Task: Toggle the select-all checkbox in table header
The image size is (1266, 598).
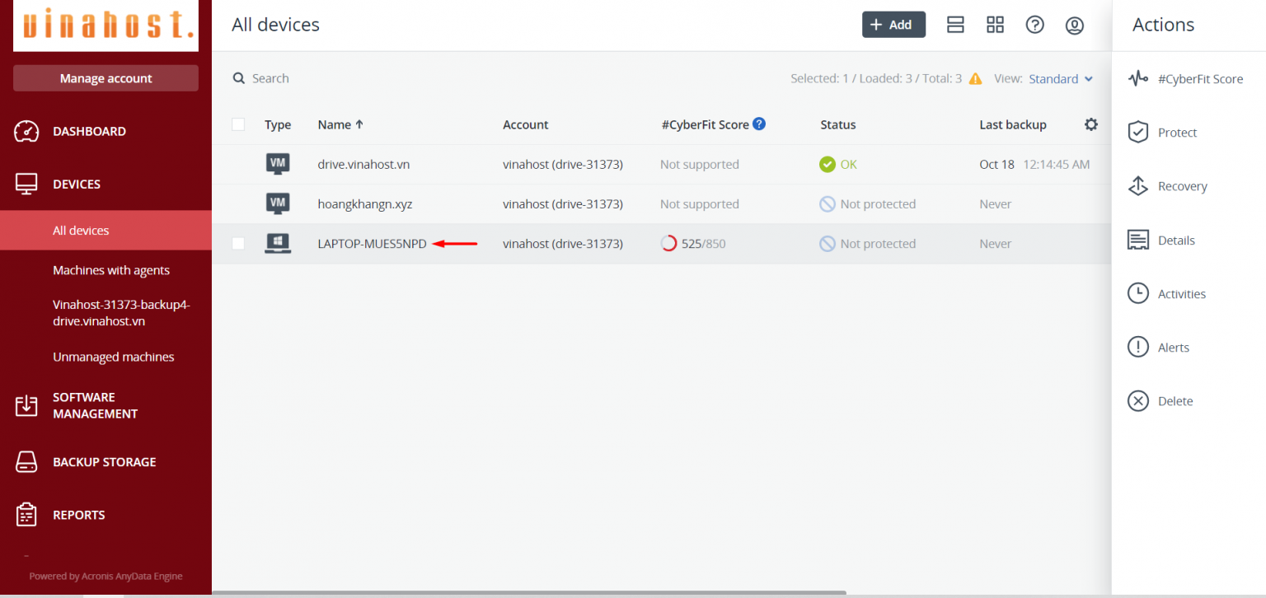Action: pyautogui.click(x=238, y=124)
